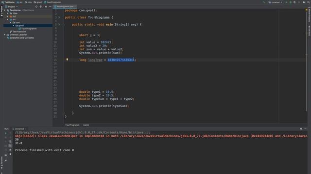Click the pin tab icon in Run panel
The height and width of the screenshot is (174, 311).
pos(5,161)
